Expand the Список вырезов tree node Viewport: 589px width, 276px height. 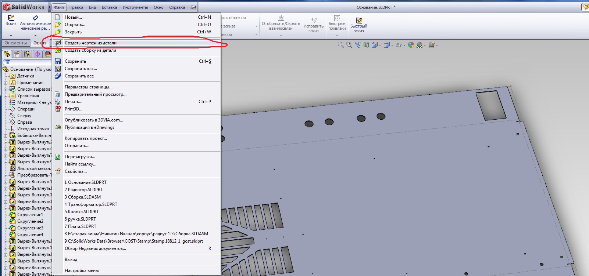point(6,89)
